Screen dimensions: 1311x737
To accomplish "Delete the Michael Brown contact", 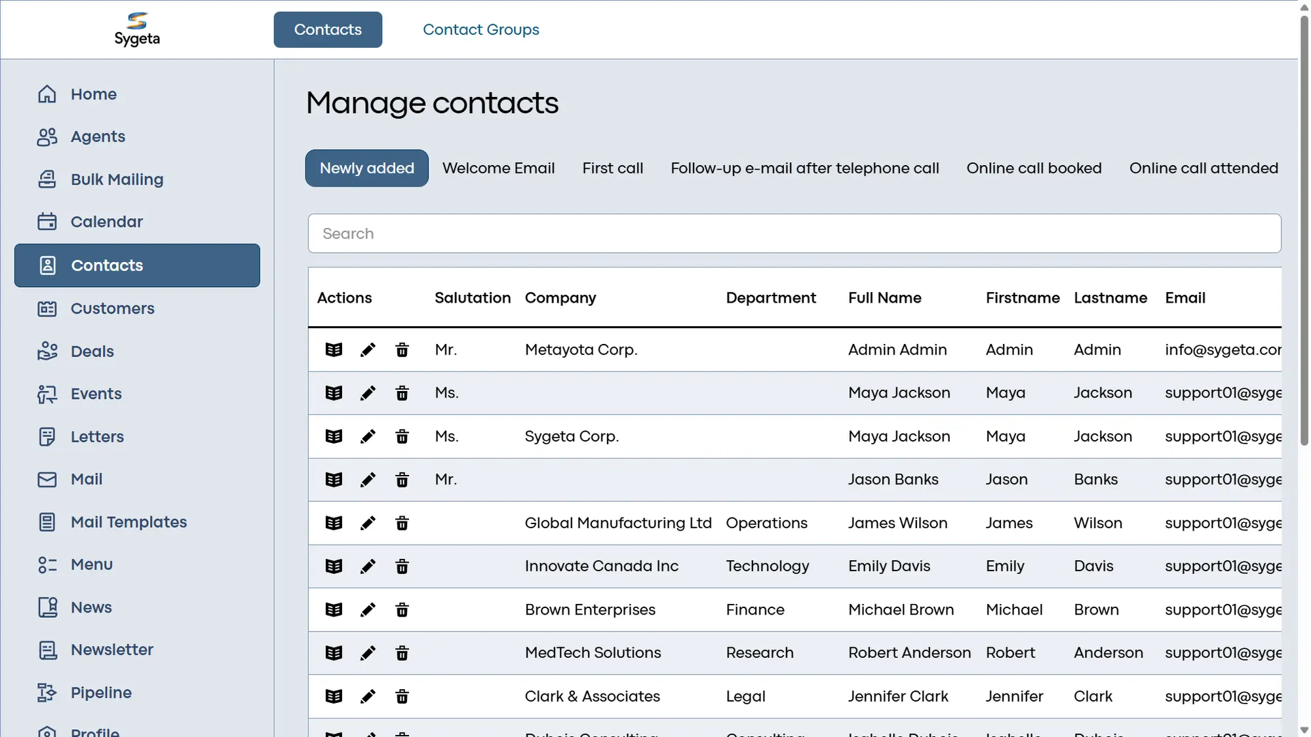I will click(x=402, y=610).
